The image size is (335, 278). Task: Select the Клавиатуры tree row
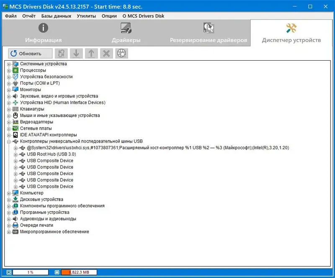32,109
